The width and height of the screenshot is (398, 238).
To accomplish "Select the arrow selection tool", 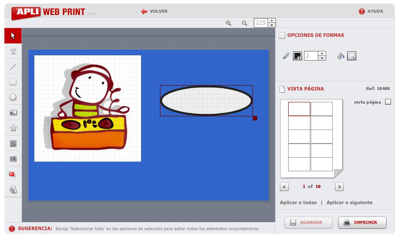I will pyautogui.click(x=13, y=36).
